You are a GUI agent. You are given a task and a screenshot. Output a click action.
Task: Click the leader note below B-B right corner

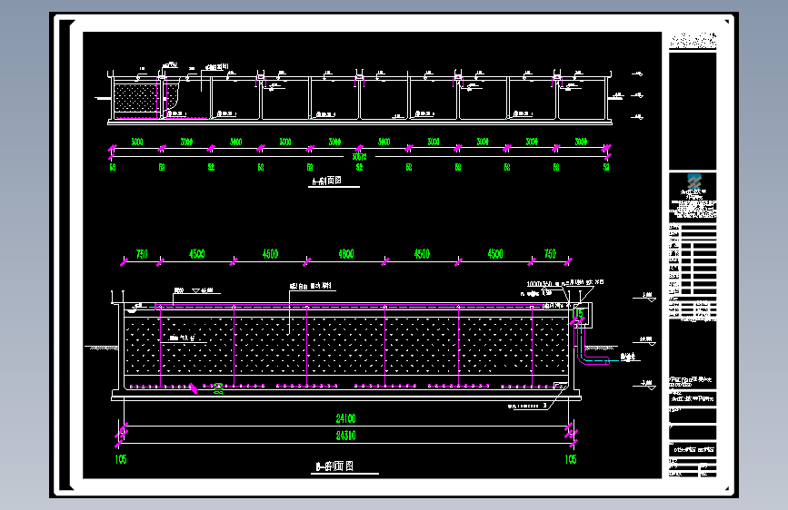pyautogui.click(x=526, y=406)
